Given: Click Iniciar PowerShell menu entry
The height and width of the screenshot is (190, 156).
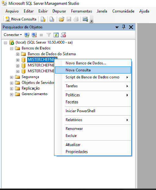Looking at the screenshot, I should point(93,111).
